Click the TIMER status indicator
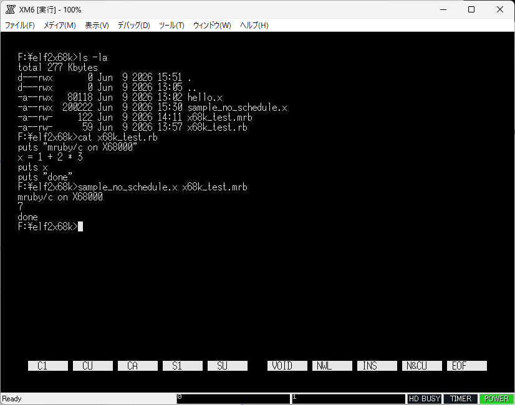Image resolution: width=515 pixels, height=405 pixels. coord(461,399)
